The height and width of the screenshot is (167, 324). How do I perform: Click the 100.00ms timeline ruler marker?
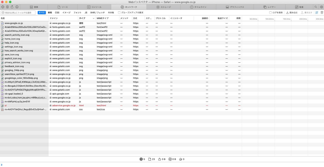(x=269, y=19)
